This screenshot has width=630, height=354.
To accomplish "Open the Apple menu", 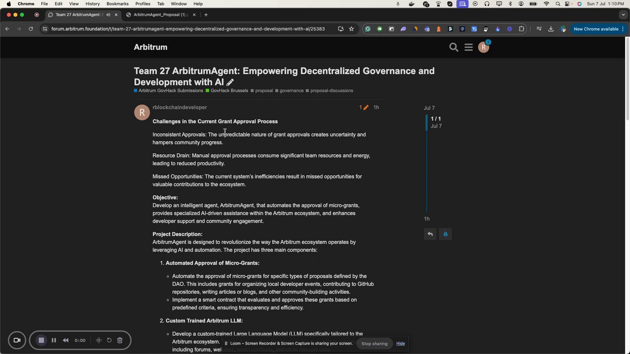I will pos(8,4).
